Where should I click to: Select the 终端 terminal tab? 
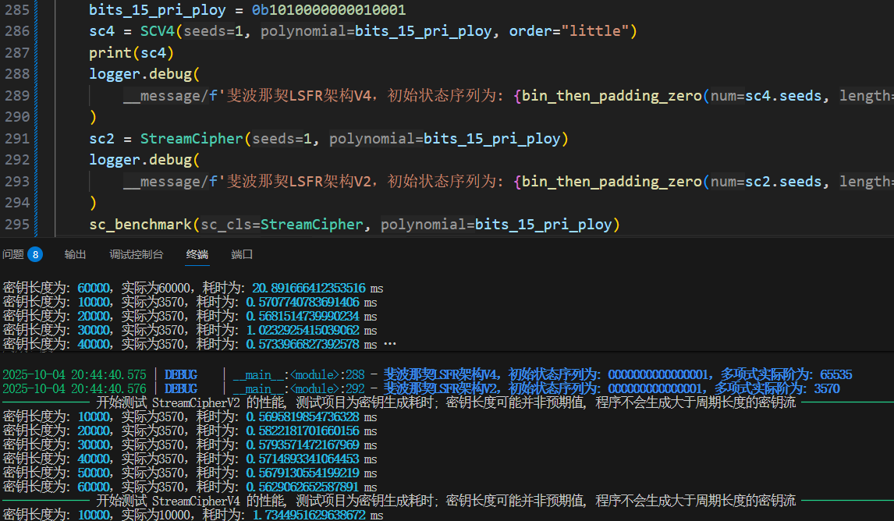(x=197, y=254)
